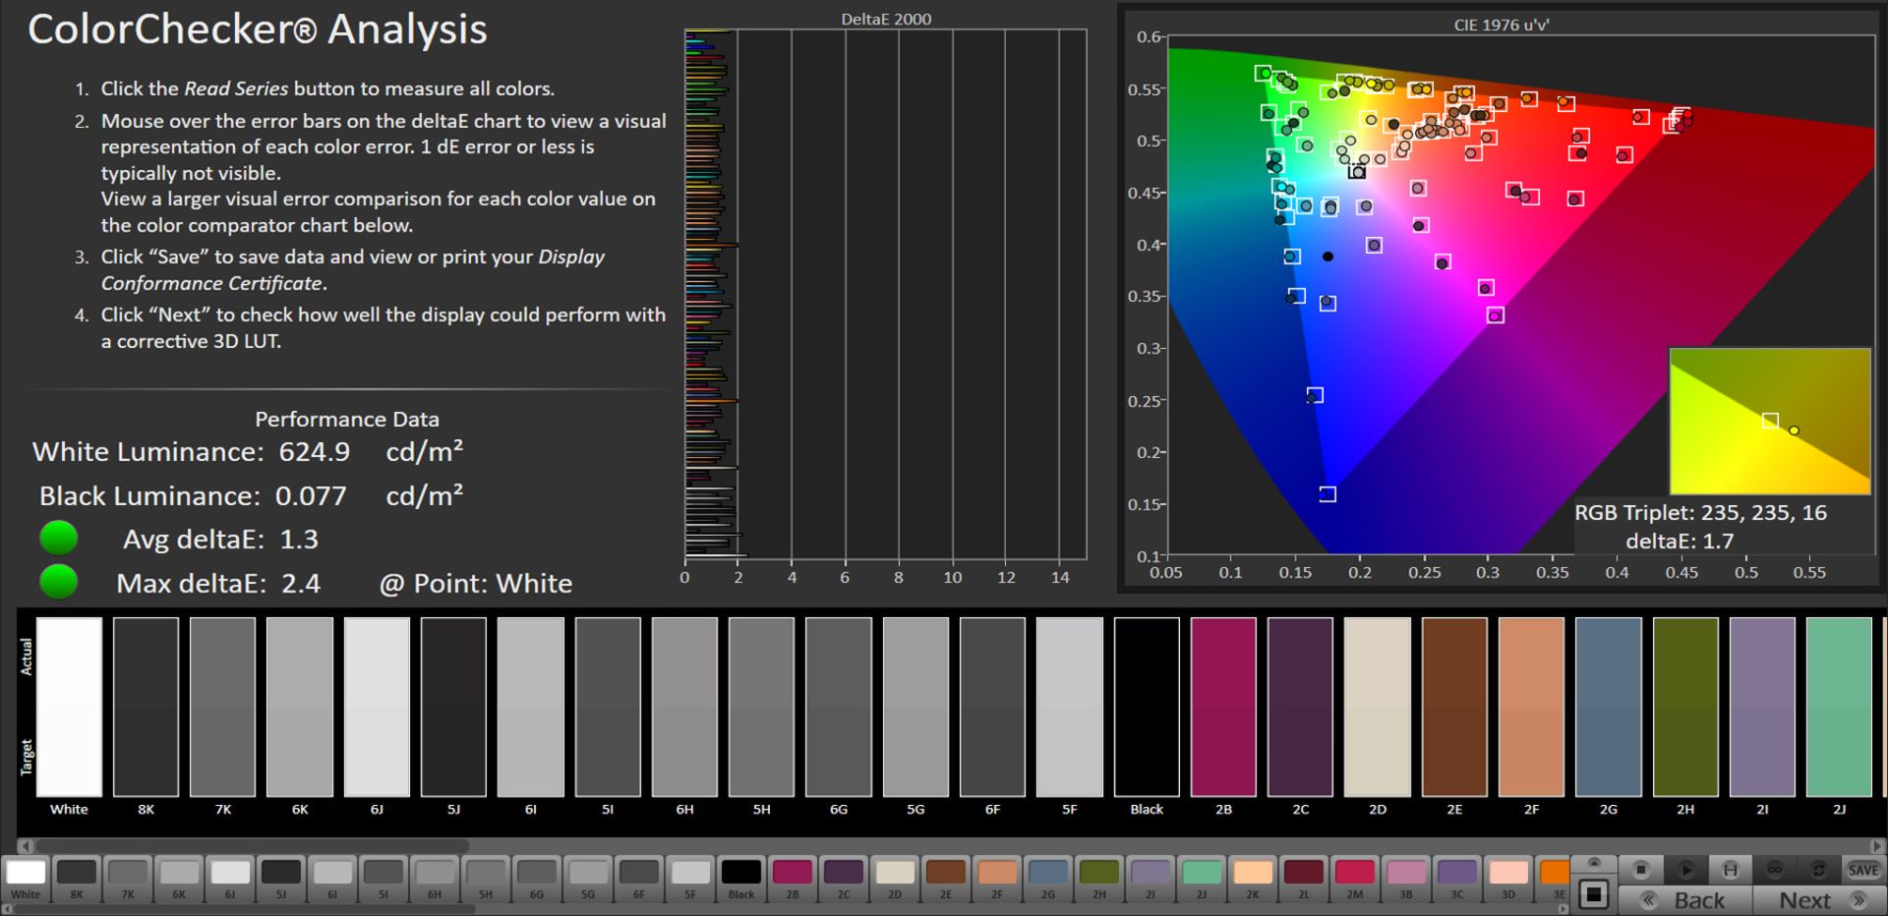
Task: Click the large White comparator swatch
Action: point(69,707)
